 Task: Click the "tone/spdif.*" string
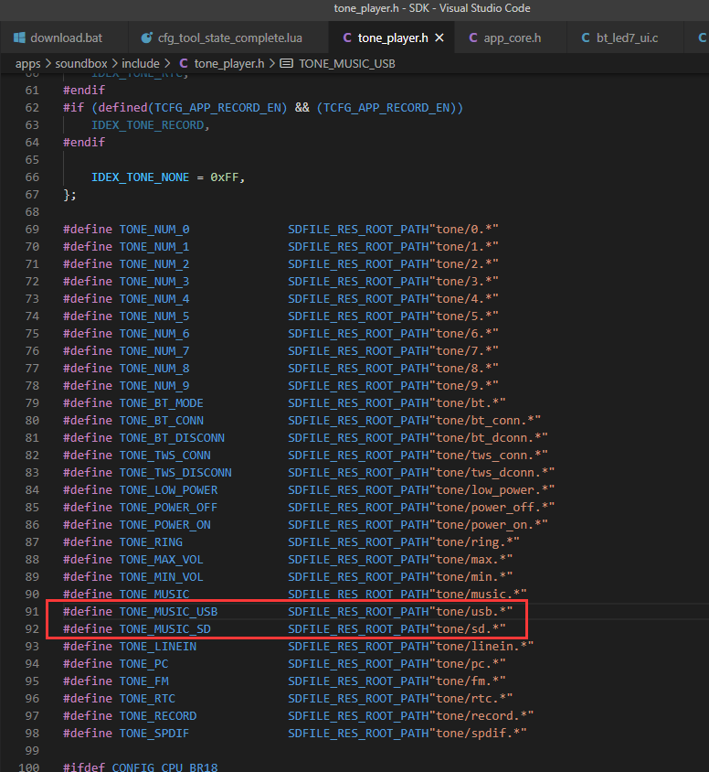coord(478,734)
